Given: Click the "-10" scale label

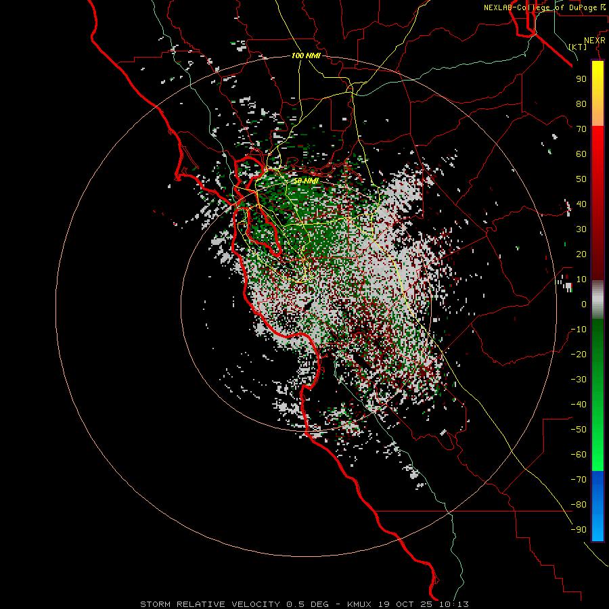Looking at the screenshot, I should pos(579,330).
